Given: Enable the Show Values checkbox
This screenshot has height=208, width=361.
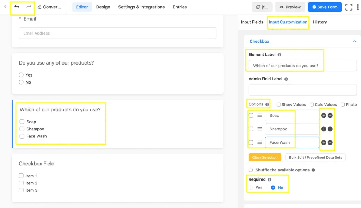Looking at the screenshot, I should click(x=278, y=104).
